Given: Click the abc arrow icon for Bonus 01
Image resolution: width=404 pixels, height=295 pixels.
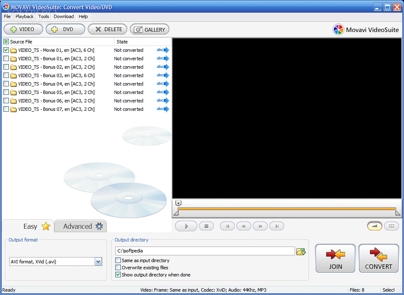Looking at the screenshot, I should tap(163, 59).
